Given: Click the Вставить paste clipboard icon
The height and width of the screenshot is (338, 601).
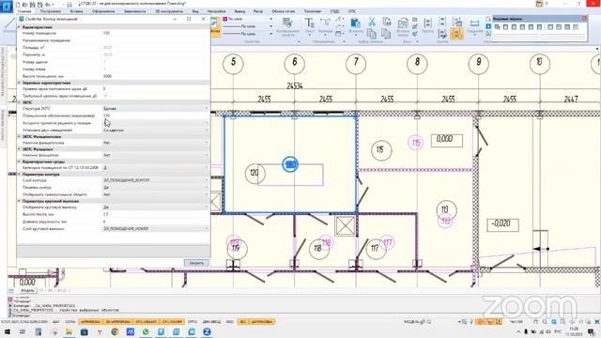Looking at the screenshot, I should [x=355, y=25].
